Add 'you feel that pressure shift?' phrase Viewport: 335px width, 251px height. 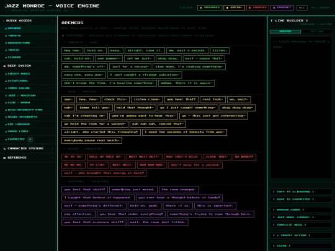(x=94, y=222)
